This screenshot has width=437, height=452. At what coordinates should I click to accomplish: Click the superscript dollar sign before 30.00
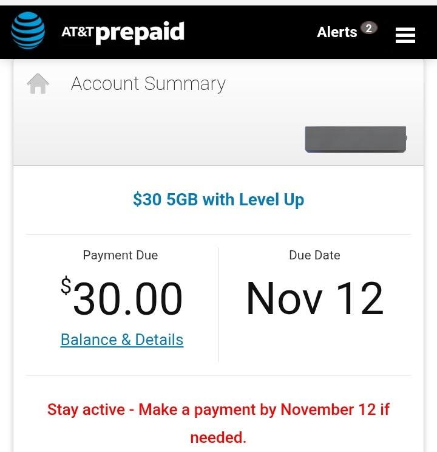coord(66,286)
